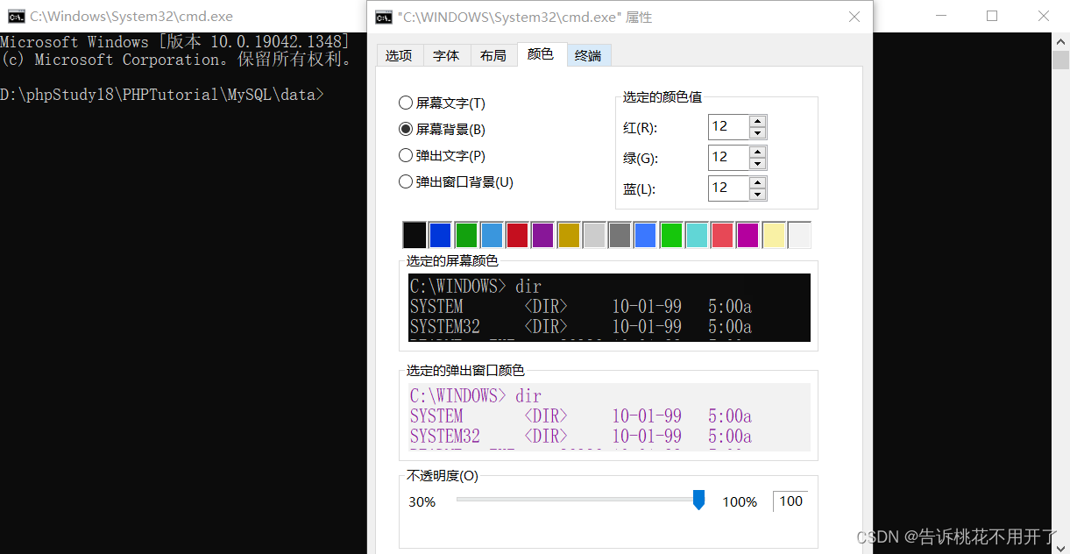The image size is (1070, 554).
Task: Click the console scrollbar up arrow
Action: 1060,41
